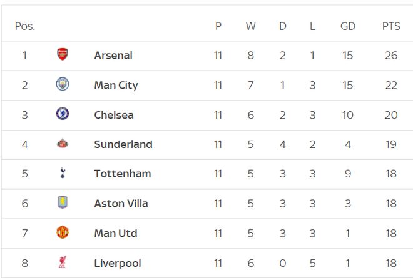Open the Aston Villa team link
This screenshot has width=413, height=278.
(121, 204)
